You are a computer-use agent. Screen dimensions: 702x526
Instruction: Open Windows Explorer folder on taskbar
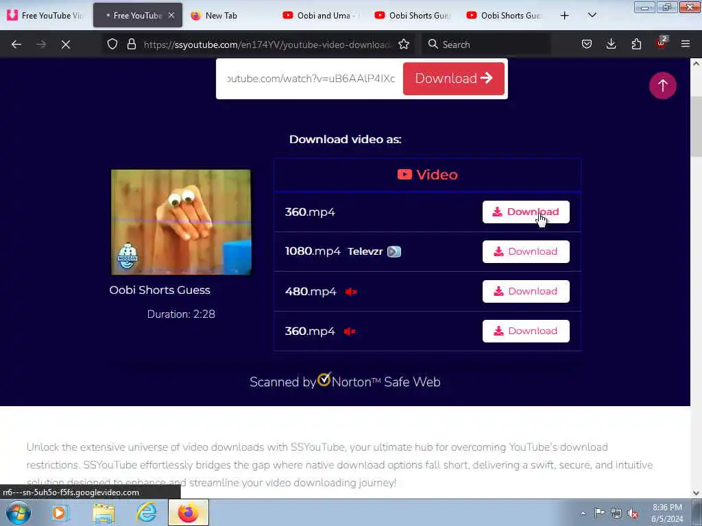tap(104, 512)
